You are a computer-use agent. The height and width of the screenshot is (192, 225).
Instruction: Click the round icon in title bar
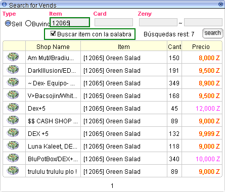click(x=4, y=4)
